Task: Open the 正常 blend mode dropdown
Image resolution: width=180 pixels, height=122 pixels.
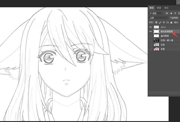Action: [159, 18]
